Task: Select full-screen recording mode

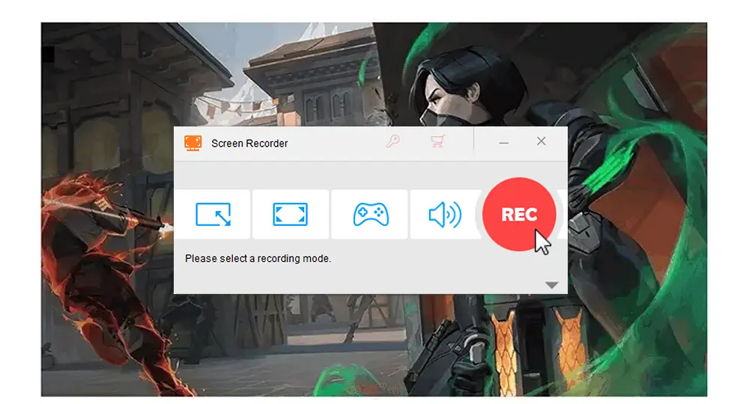Action: (290, 214)
